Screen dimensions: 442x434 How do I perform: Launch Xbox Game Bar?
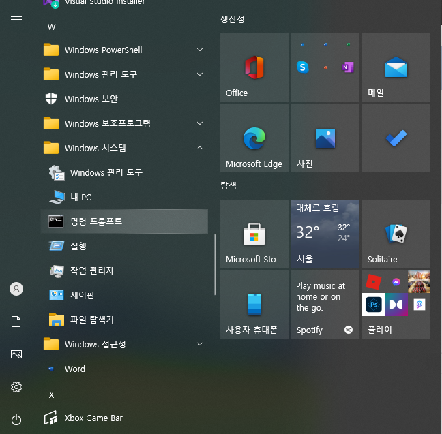124,418
